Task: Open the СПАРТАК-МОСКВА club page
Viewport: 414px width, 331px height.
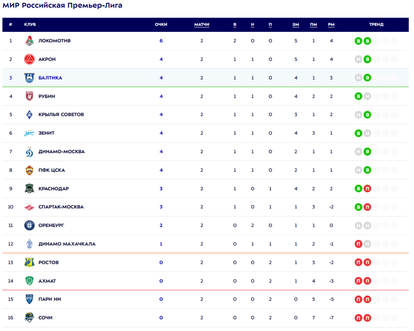Action: pos(61,207)
